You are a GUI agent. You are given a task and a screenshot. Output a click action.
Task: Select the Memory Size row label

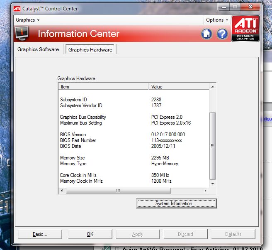tap(72, 158)
